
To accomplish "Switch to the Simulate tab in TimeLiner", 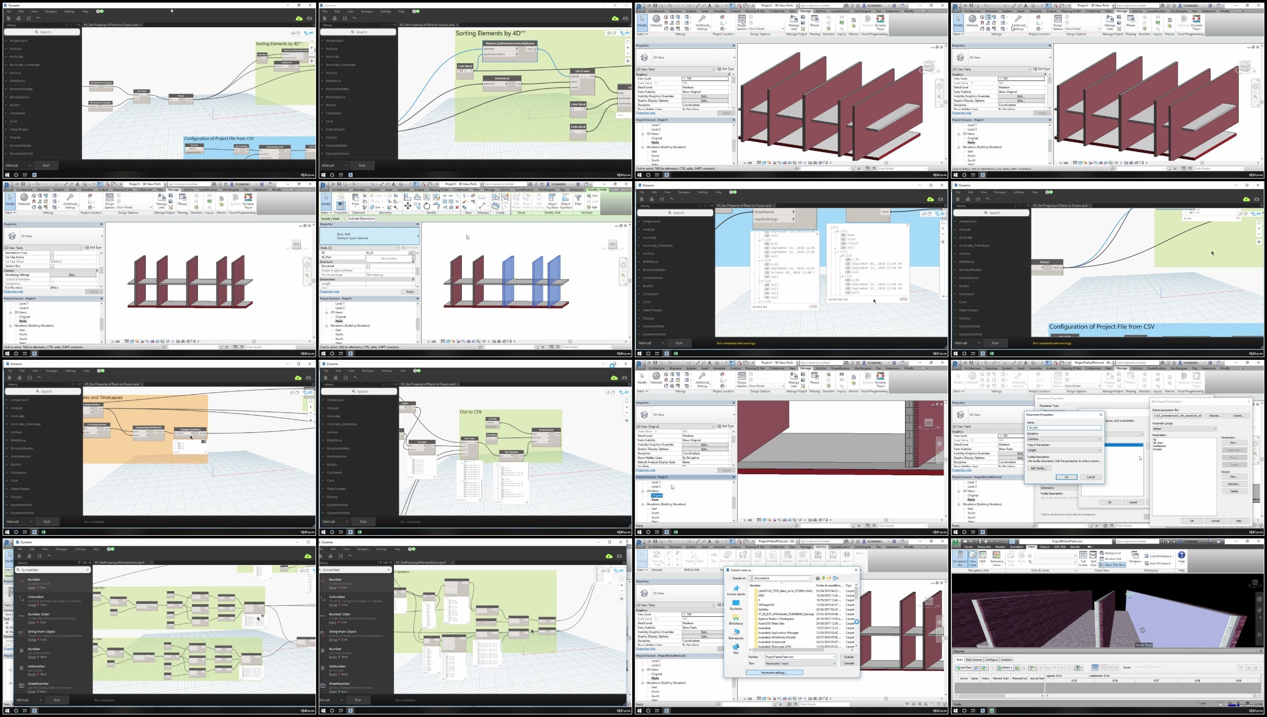I will pos(1006,660).
